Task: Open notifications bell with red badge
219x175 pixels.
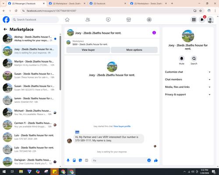Action: (x=202, y=20)
